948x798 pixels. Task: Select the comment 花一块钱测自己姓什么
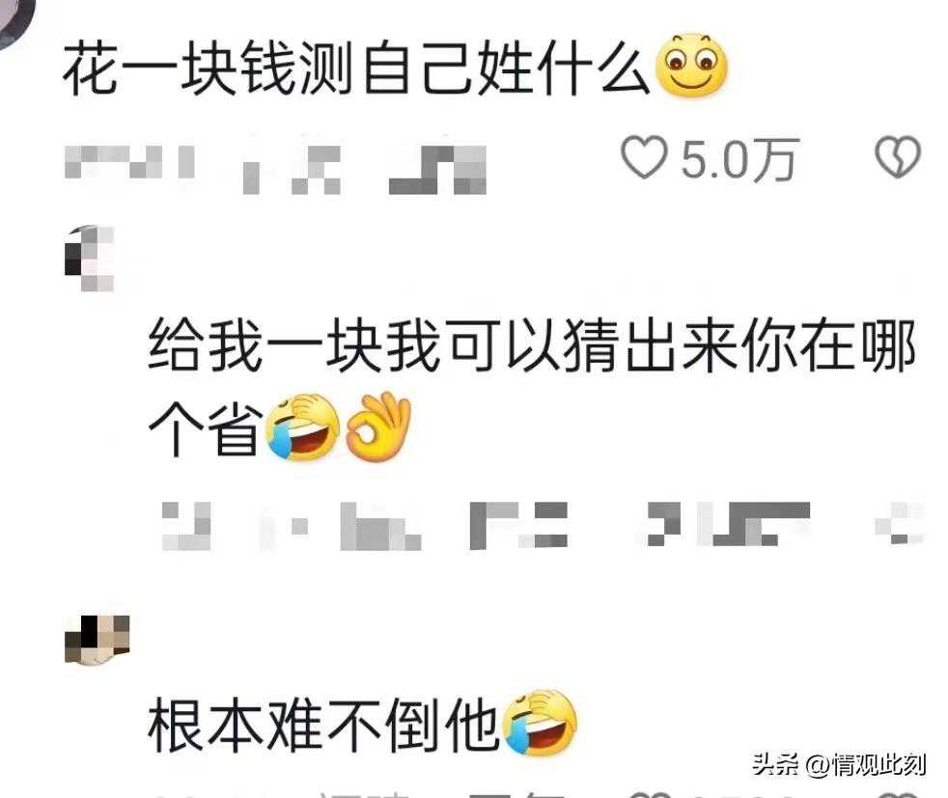pyautogui.click(x=357, y=67)
